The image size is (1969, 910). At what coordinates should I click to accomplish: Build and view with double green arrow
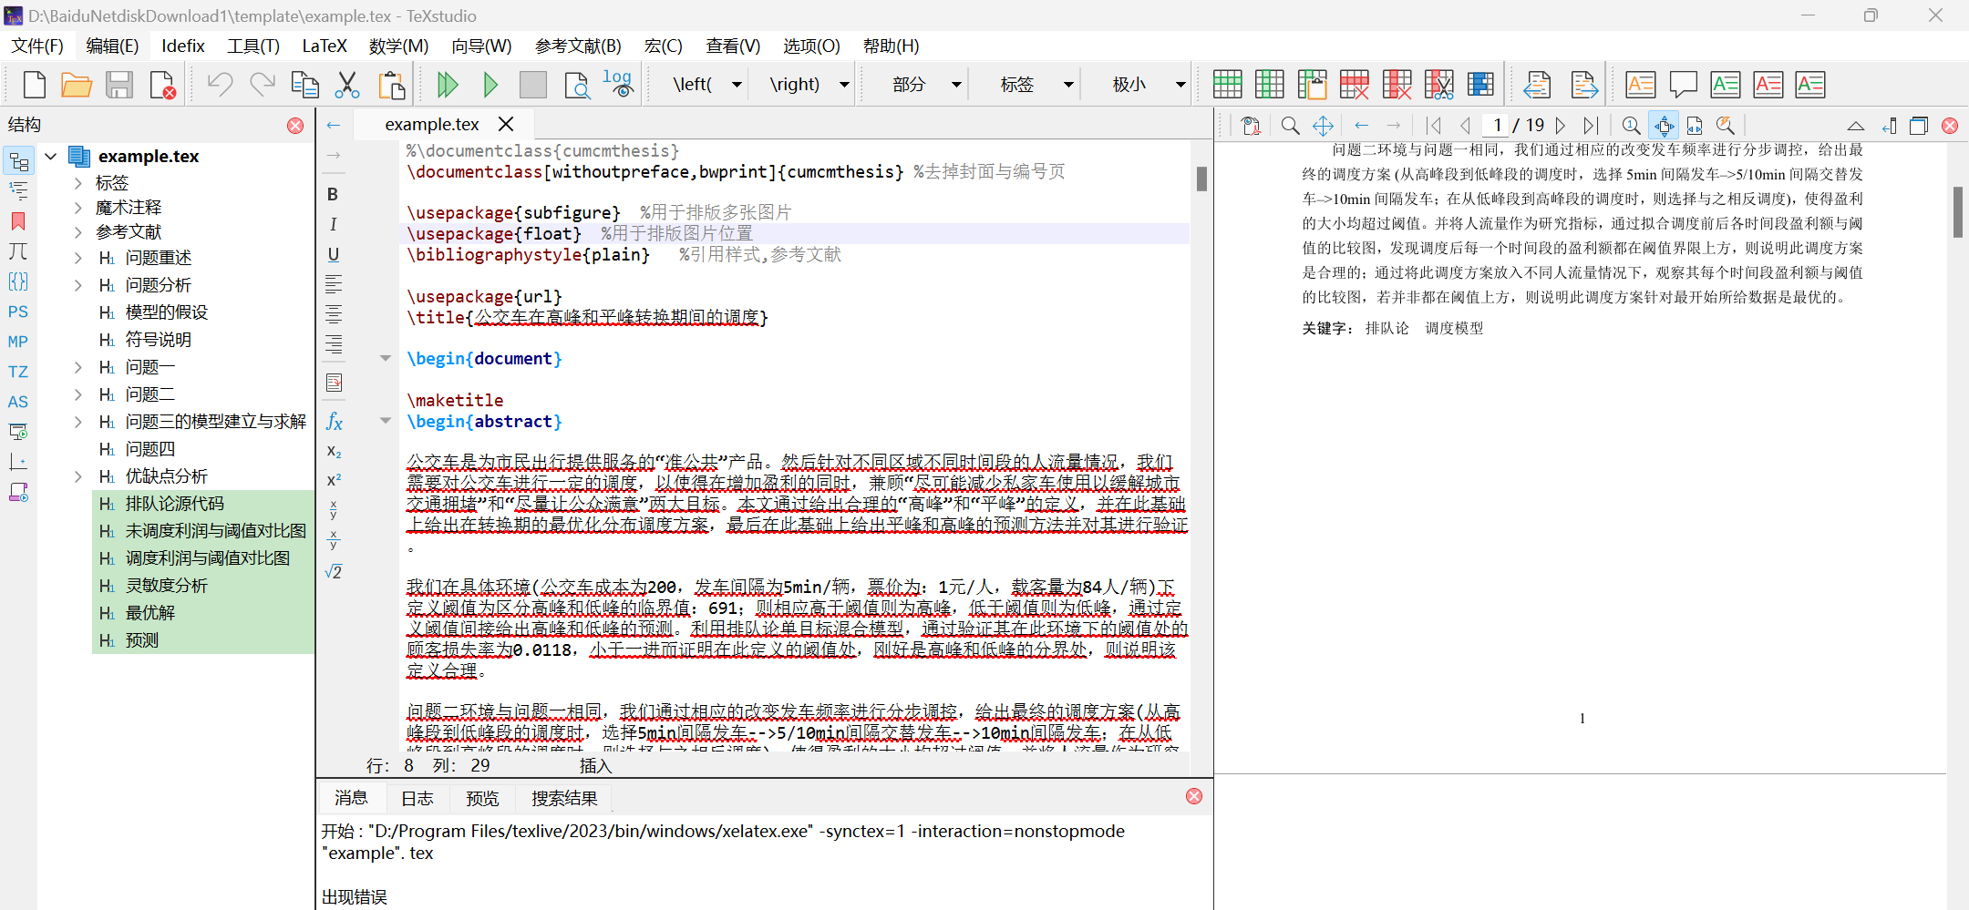448,85
